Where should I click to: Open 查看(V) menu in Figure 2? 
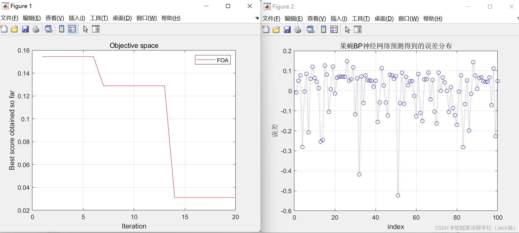click(x=317, y=18)
